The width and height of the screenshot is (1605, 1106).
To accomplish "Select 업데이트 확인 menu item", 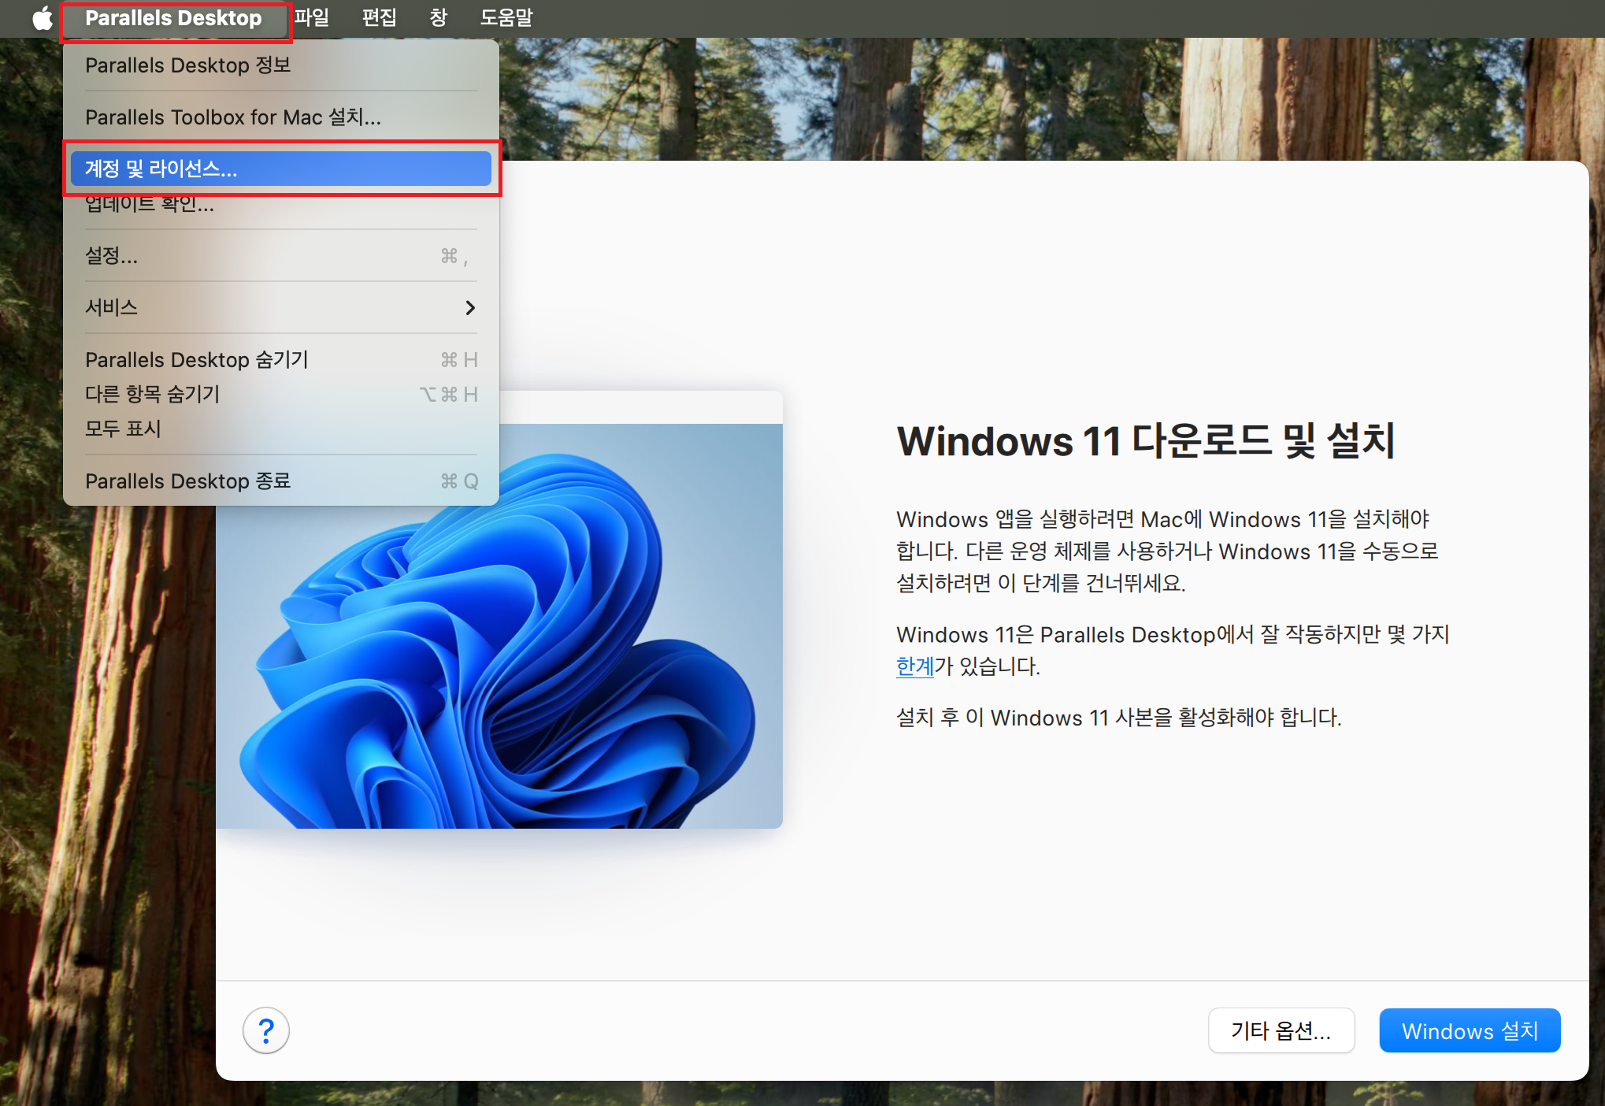I will 150,206.
